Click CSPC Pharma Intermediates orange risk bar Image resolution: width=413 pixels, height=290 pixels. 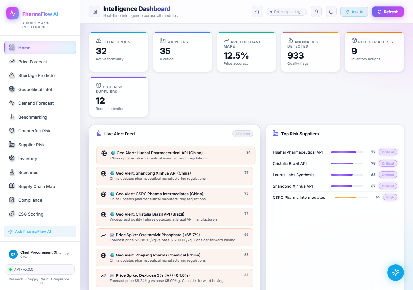coord(351,197)
